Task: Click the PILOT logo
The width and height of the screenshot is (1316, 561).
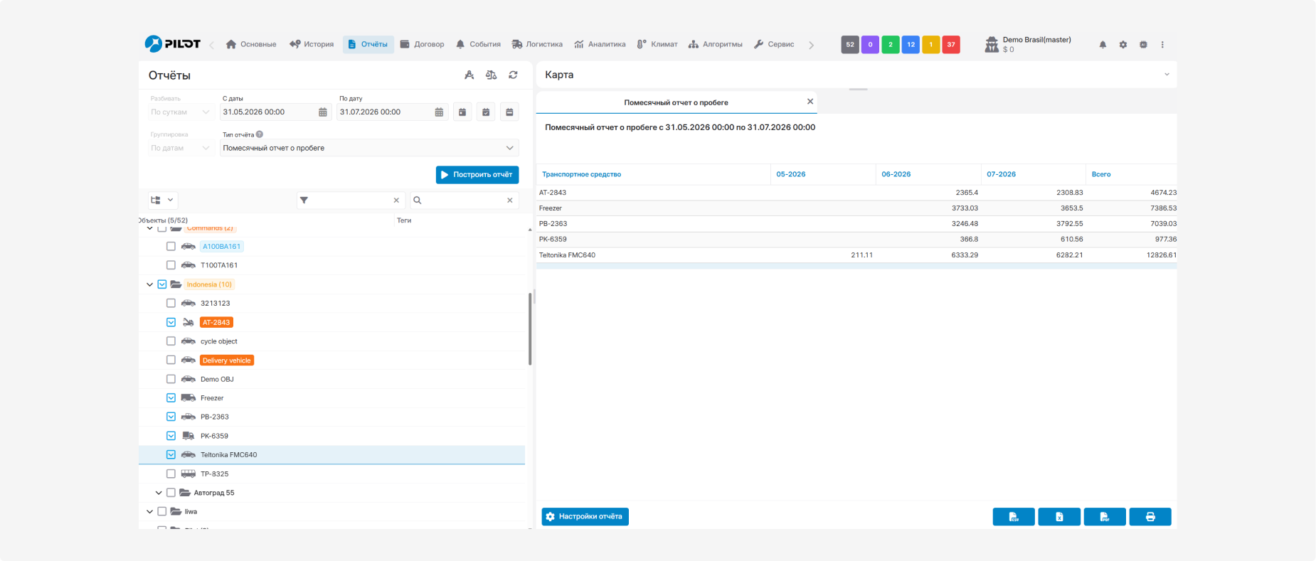Action: click(x=173, y=44)
